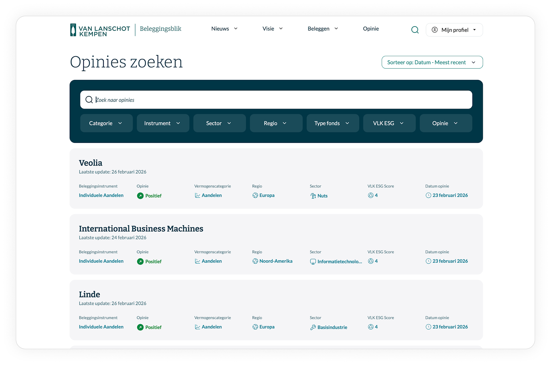
Task: Focus the Zoek naar opinies search field
Action: [x=276, y=100]
